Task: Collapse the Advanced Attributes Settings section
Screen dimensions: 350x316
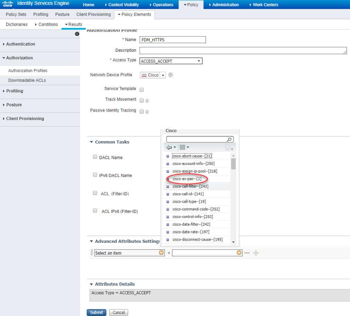Action: click(x=91, y=241)
